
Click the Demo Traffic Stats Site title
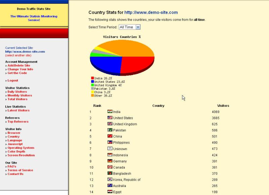(x=34, y=9)
